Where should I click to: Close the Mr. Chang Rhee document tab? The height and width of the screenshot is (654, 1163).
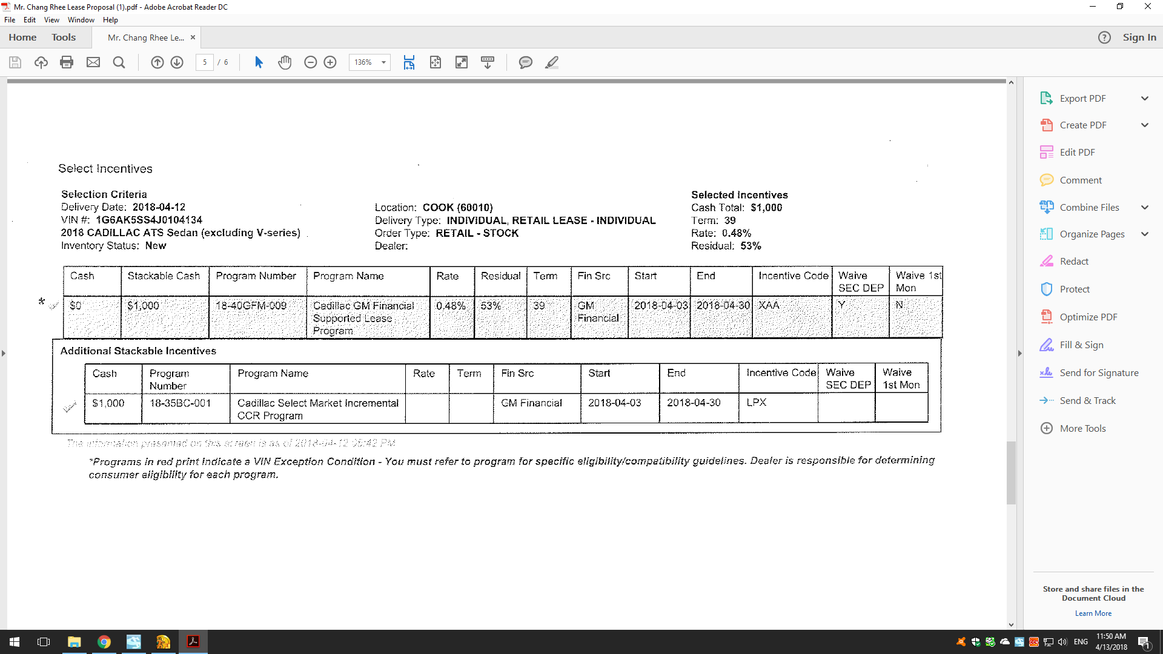(x=193, y=38)
